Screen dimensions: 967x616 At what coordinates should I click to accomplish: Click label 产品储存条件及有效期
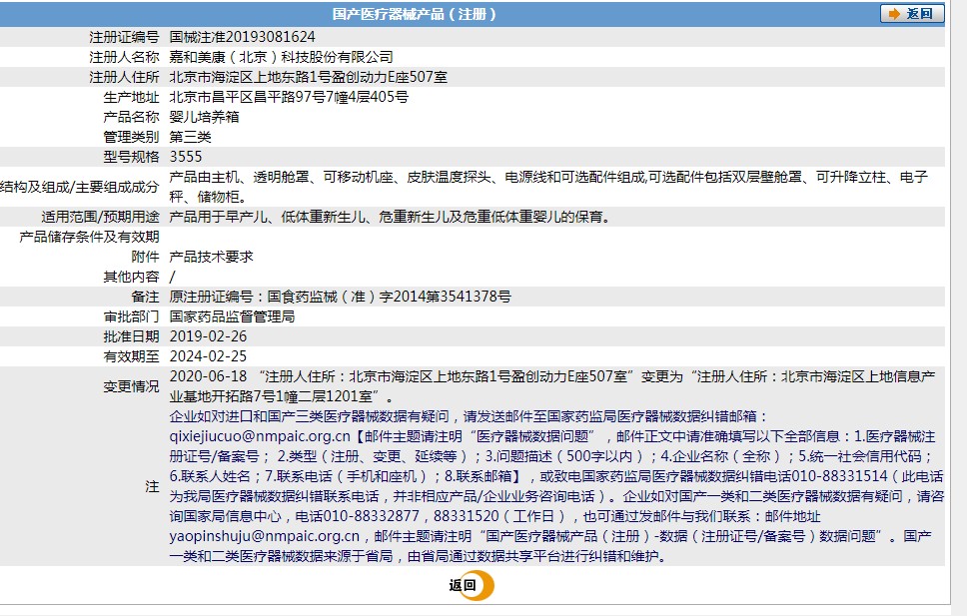coord(89,237)
